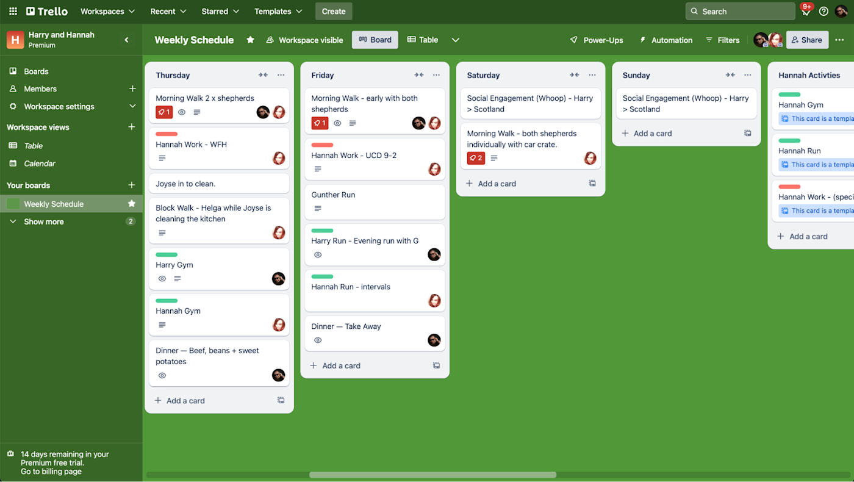This screenshot has height=482, width=854.
Task: Open the board menu three dots icon
Action: coord(840,40)
